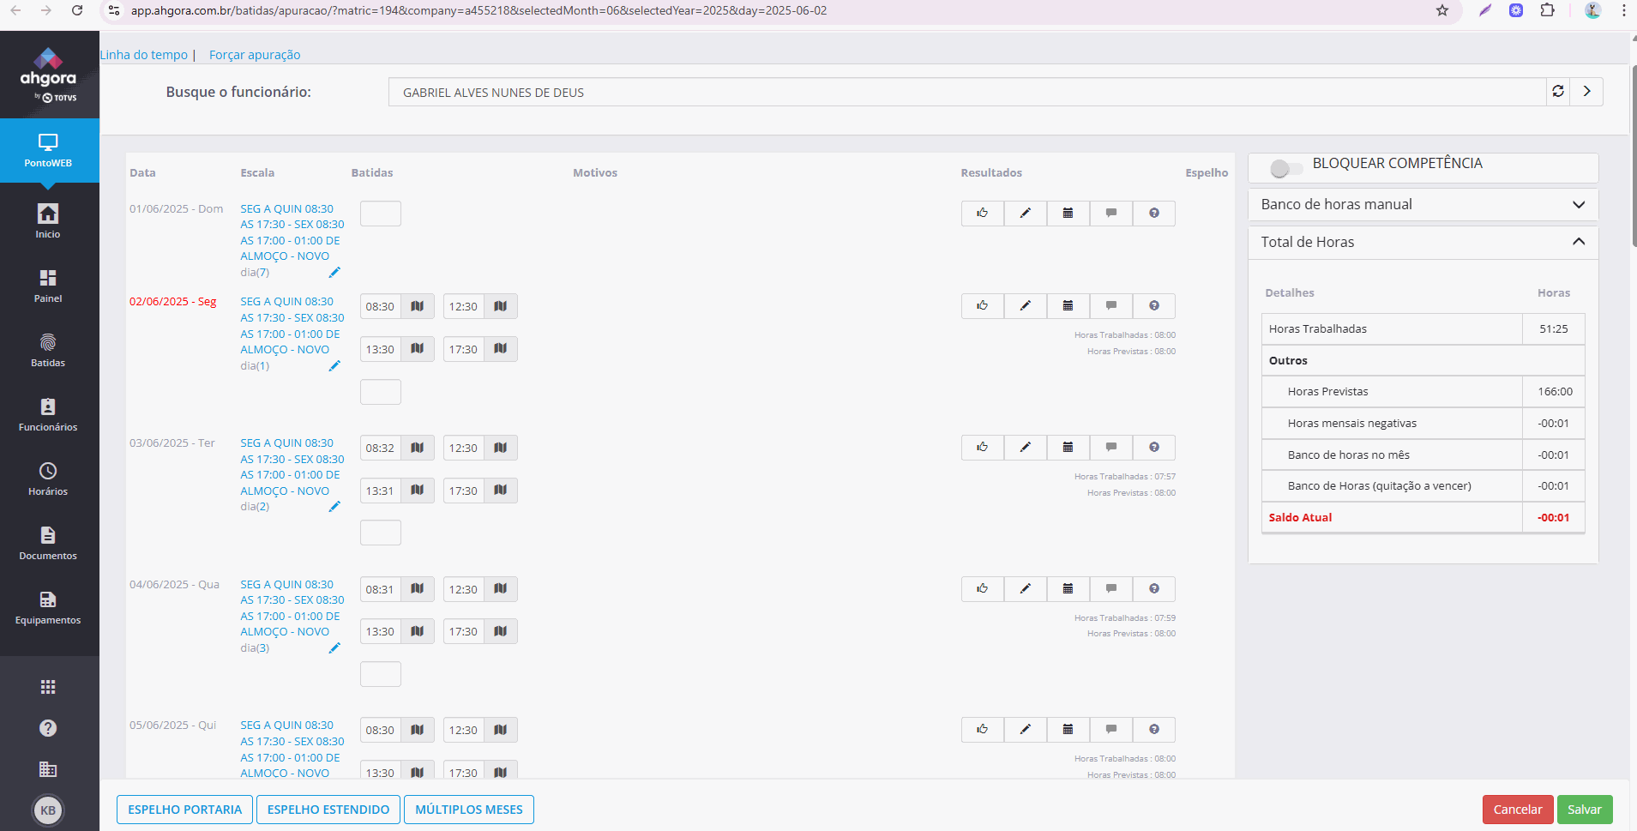
Task: Open Equipamentos in the sidebar
Action: (x=48, y=607)
